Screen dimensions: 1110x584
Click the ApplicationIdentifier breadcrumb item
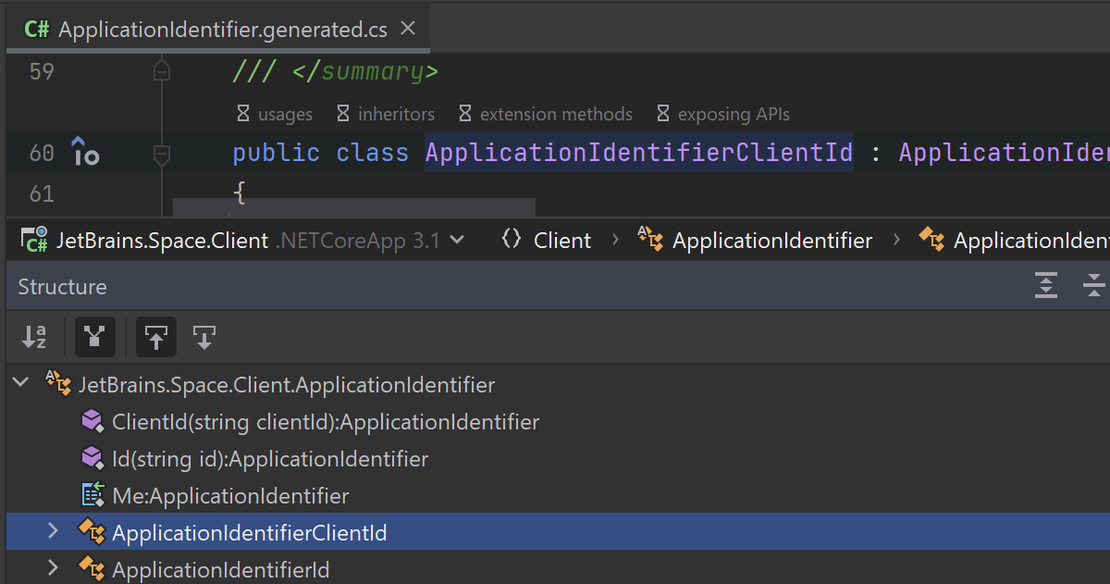point(771,241)
